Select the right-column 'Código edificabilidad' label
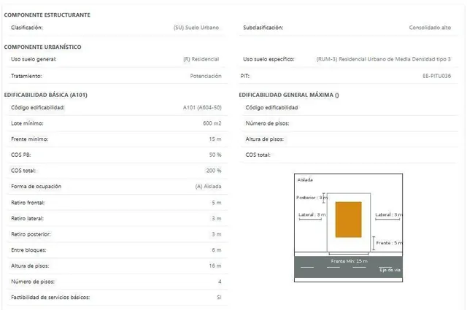This screenshot has width=467, height=310. (271, 107)
